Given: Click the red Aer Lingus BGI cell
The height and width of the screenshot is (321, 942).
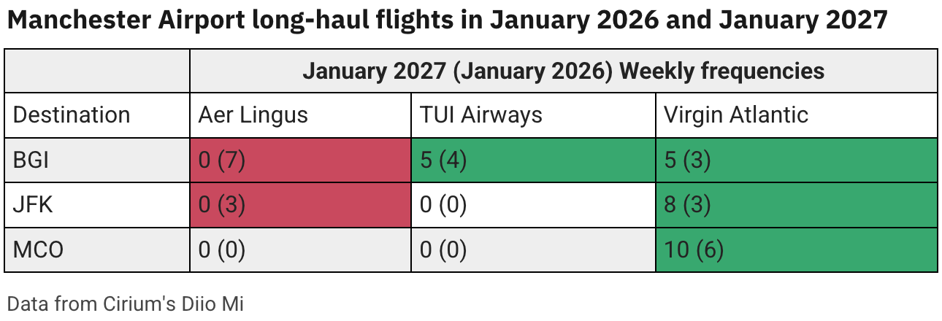Looking at the screenshot, I should tap(299, 160).
